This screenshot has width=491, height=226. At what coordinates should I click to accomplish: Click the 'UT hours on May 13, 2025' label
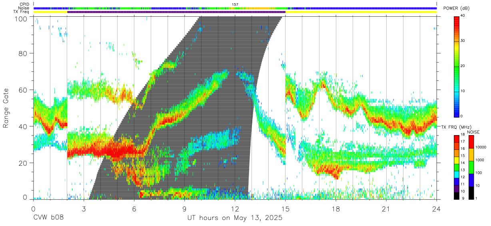[235, 218]
